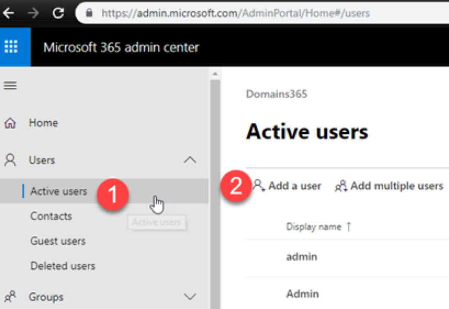Open Guest users page
Viewport: 449px width, 309px height.
[58, 241]
